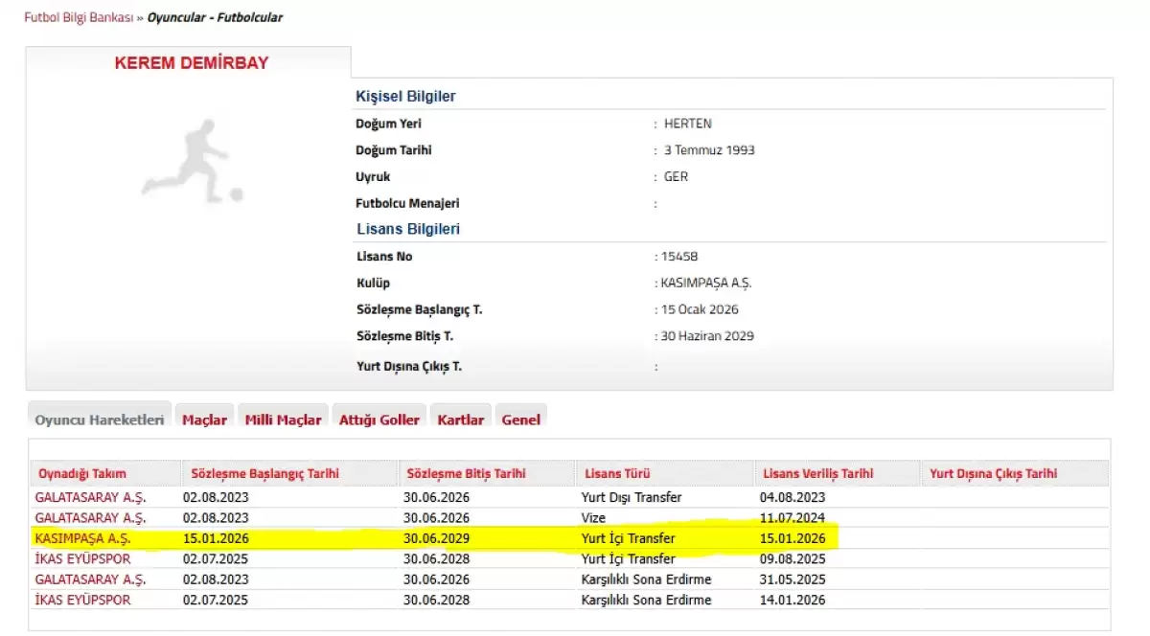Image resolution: width=1150 pixels, height=636 pixels.
Task: Click Sözleşme Başlangıç Tarihi column header
Action: (264, 473)
